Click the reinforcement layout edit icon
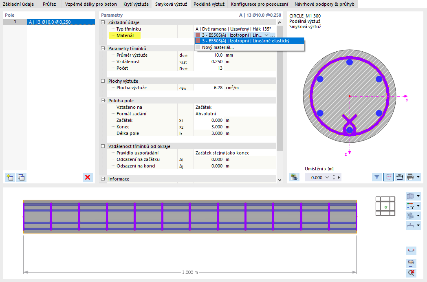The image size is (427, 282). click(411, 263)
